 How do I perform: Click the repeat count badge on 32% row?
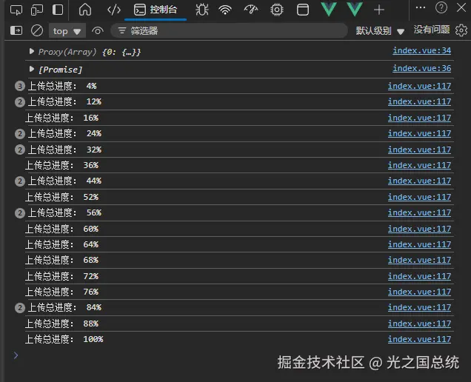(x=20, y=150)
